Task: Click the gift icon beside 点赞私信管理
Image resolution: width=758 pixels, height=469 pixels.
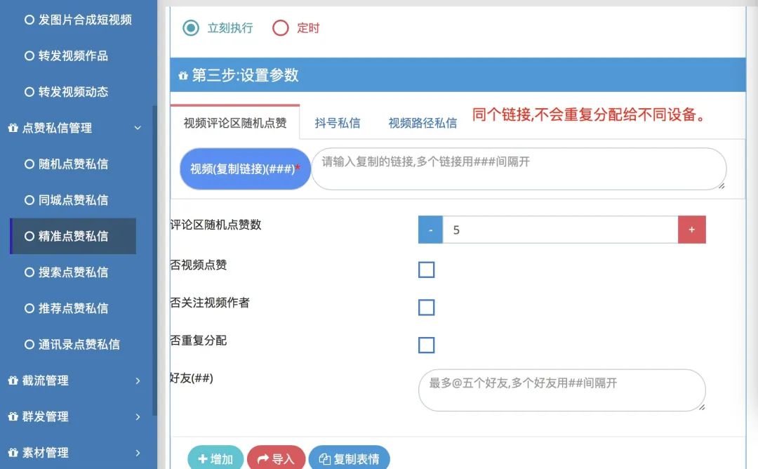Action: coord(13,128)
